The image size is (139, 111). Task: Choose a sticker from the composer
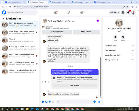point(50,102)
